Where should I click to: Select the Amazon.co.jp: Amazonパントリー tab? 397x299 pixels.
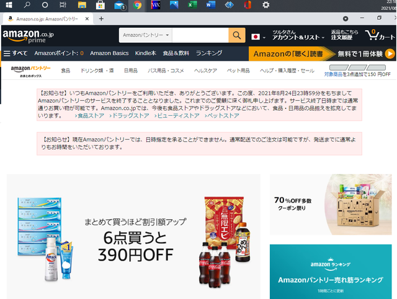(47, 19)
